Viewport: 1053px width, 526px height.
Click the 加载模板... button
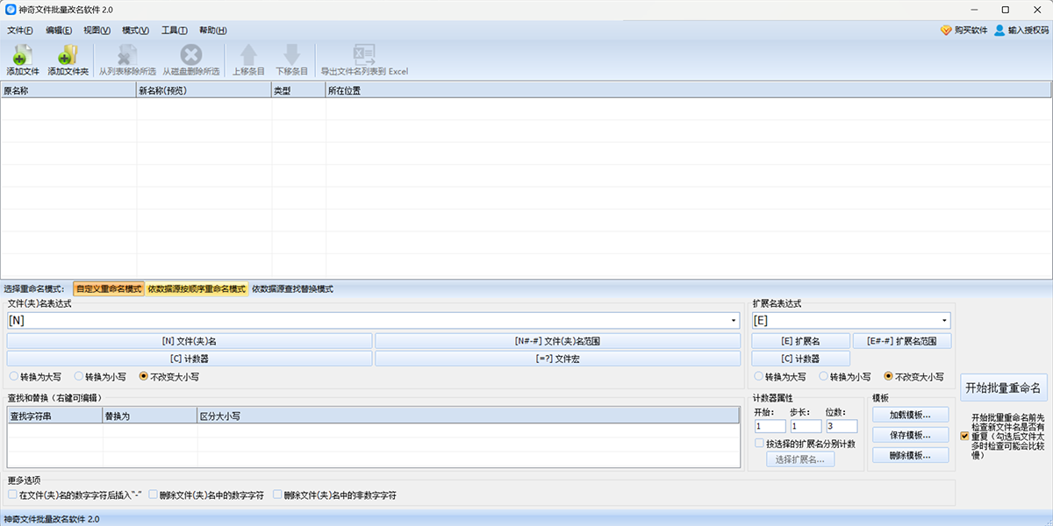(x=910, y=415)
